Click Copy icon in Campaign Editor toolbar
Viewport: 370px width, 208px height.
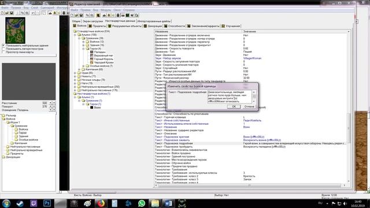[x=87, y=16]
